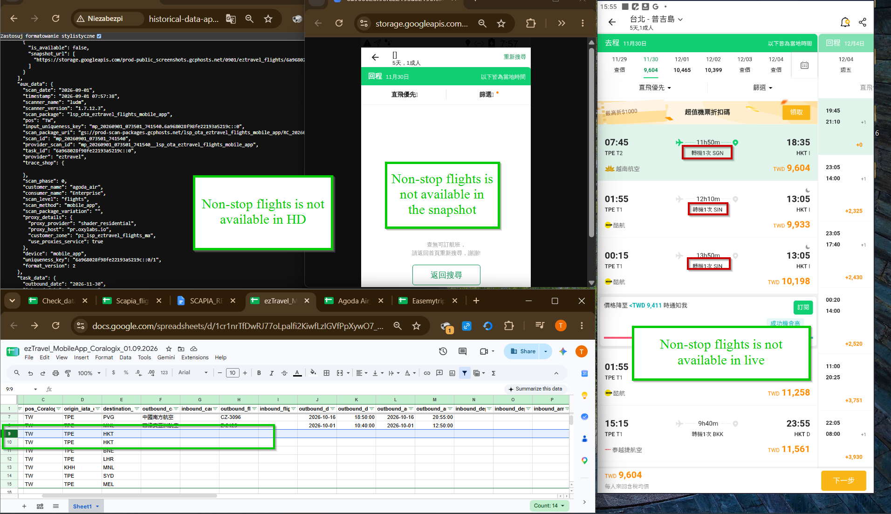The height and width of the screenshot is (514, 891).
Task: Toggle the filter button in Sheets toolbar
Action: pyautogui.click(x=465, y=373)
